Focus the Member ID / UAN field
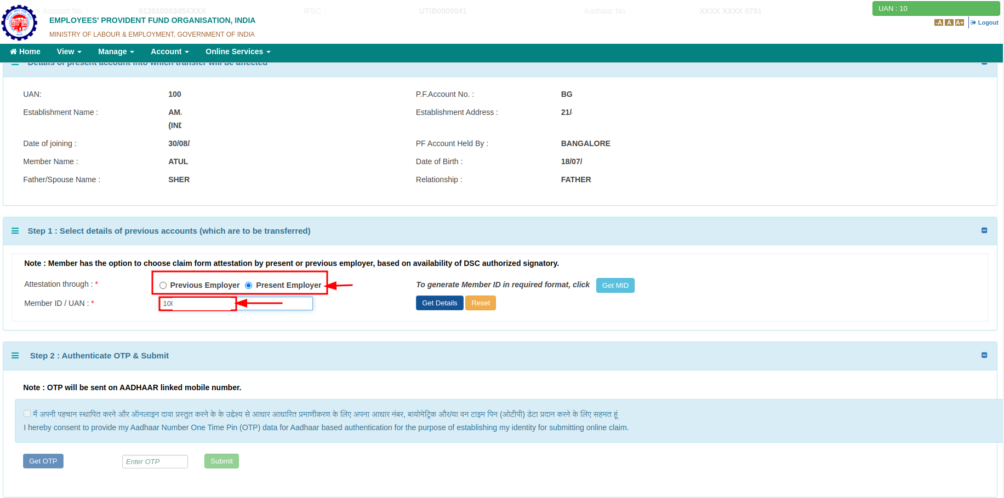This screenshot has width=1004, height=498. click(x=236, y=303)
